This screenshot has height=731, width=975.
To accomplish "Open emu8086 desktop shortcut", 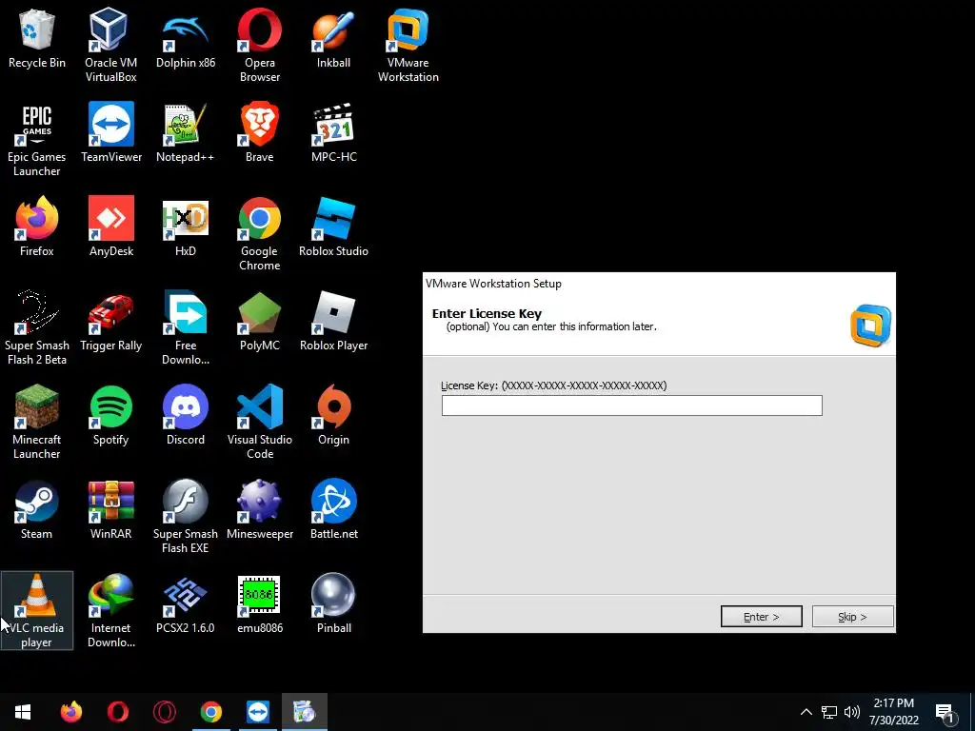I will (259, 603).
